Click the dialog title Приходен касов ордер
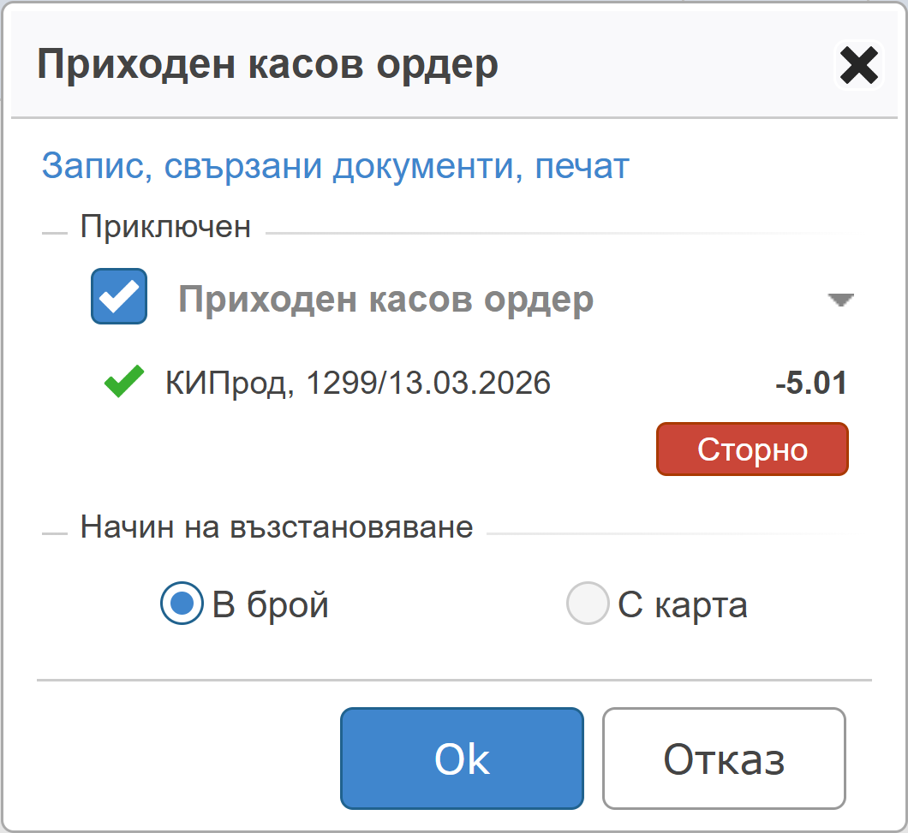This screenshot has height=833, width=908. 267,65
